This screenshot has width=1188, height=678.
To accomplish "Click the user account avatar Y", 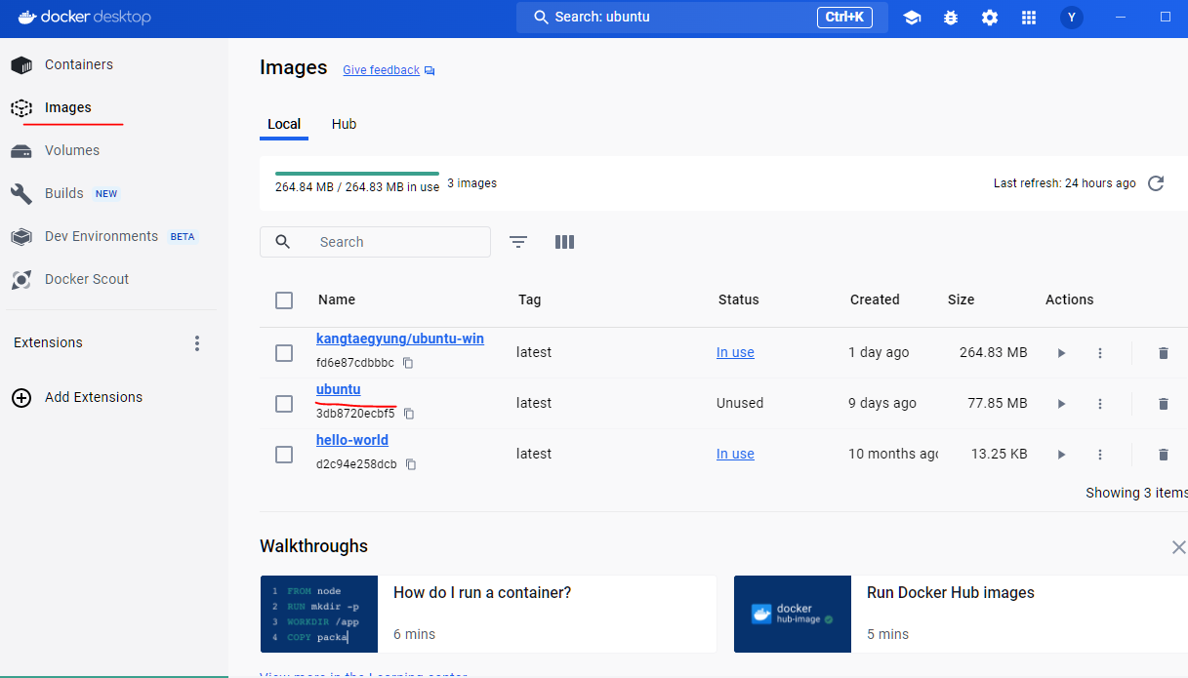I will click(1072, 18).
